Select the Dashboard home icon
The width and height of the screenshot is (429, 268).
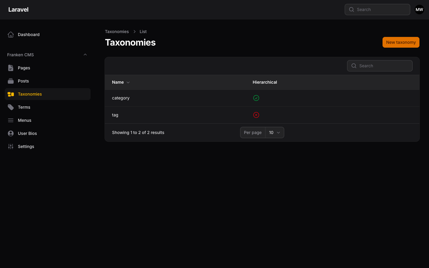click(11, 34)
